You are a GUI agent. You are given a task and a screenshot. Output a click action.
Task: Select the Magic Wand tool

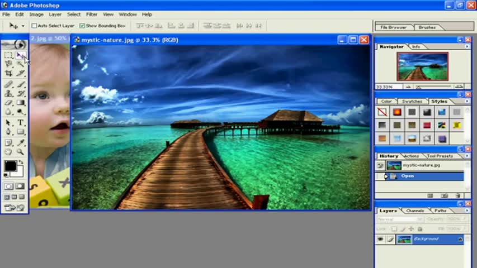[20, 64]
